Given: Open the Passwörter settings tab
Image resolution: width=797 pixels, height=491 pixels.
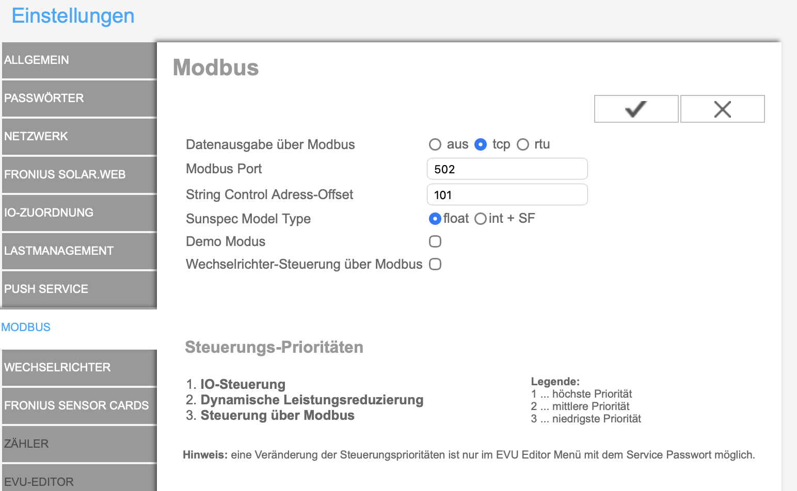Looking at the screenshot, I should (x=79, y=98).
